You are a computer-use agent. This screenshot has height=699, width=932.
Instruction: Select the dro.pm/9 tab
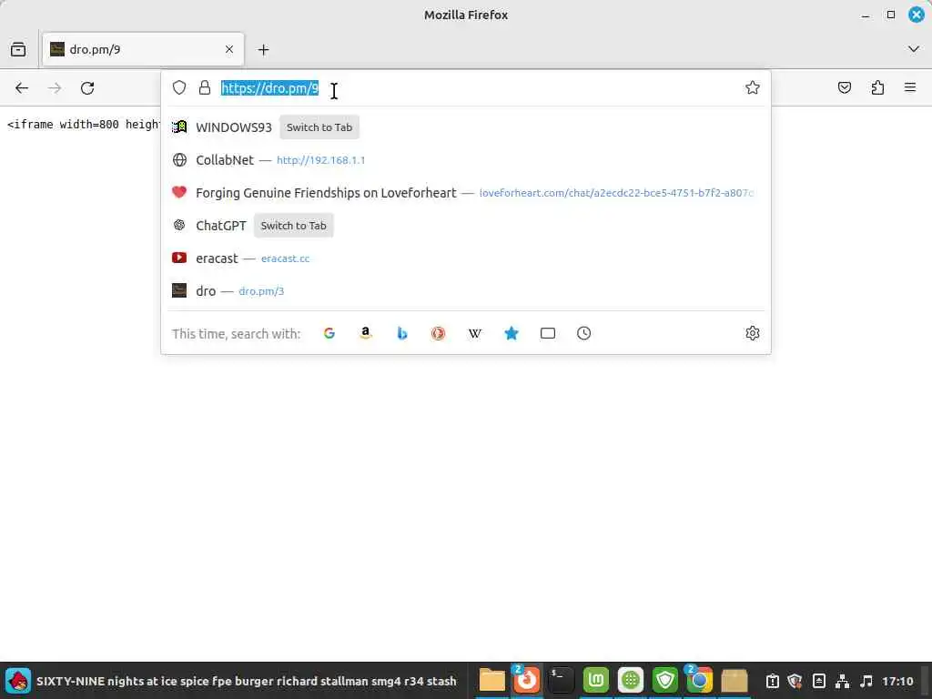coord(143,49)
